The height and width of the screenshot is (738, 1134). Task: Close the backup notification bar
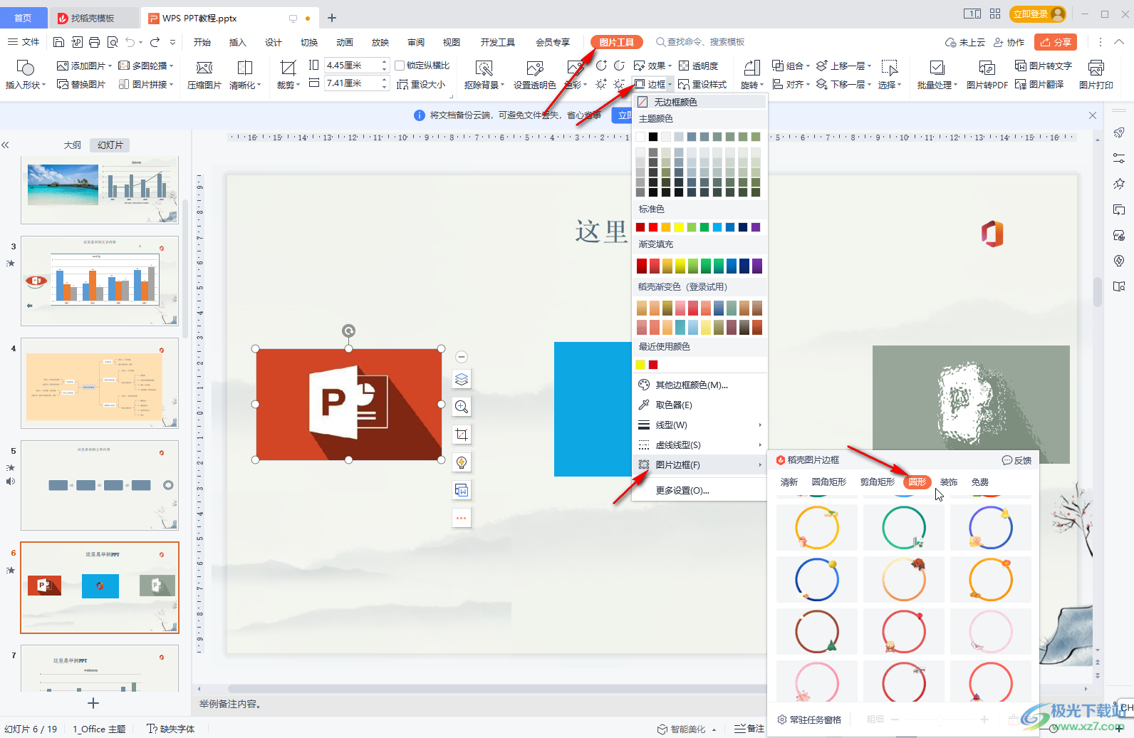pyautogui.click(x=1093, y=115)
